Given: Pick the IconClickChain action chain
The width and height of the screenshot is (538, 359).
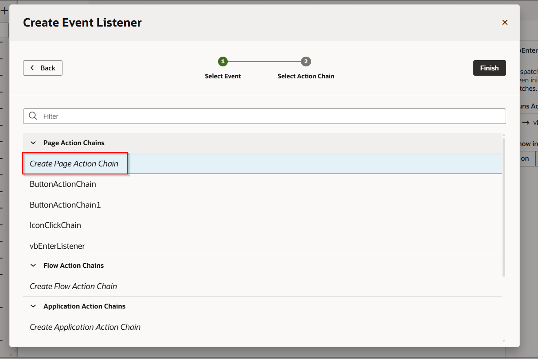Looking at the screenshot, I should coord(55,225).
